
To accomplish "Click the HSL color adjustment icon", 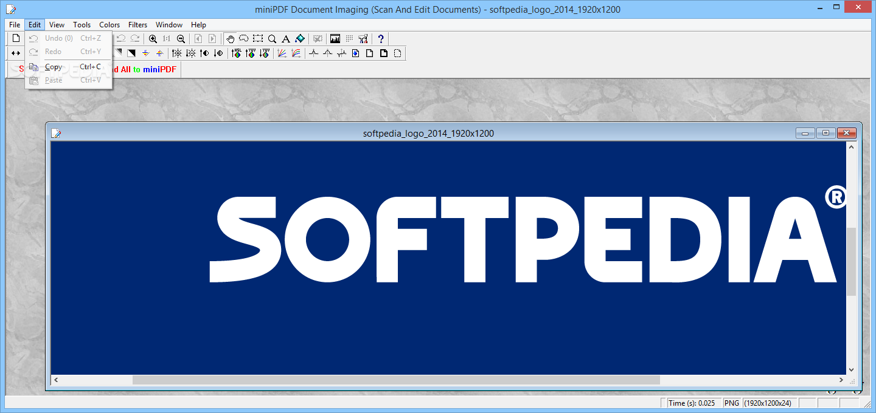I will click(236, 53).
